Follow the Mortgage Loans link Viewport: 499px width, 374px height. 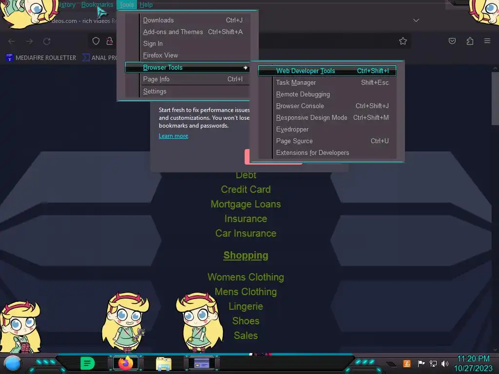coord(246,204)
